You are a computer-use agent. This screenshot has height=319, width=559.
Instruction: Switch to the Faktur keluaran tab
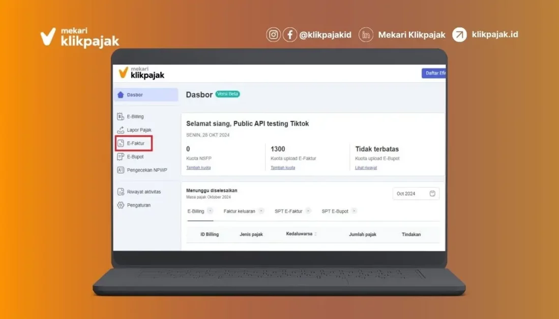[244, 211]
